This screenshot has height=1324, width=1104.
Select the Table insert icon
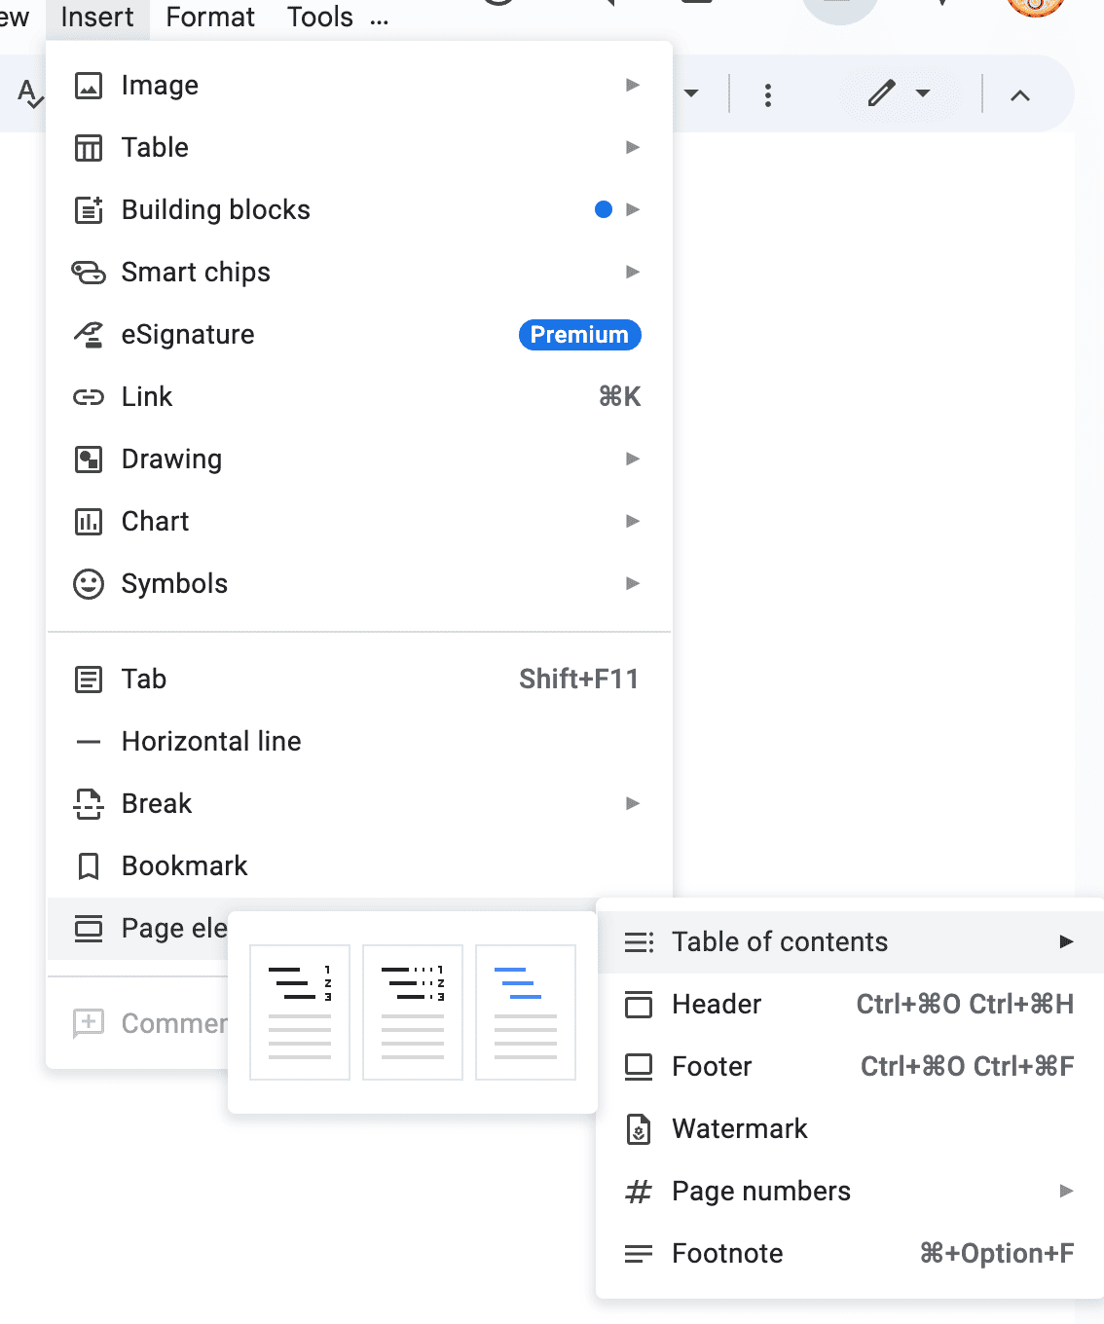click(x=89, y=147)
